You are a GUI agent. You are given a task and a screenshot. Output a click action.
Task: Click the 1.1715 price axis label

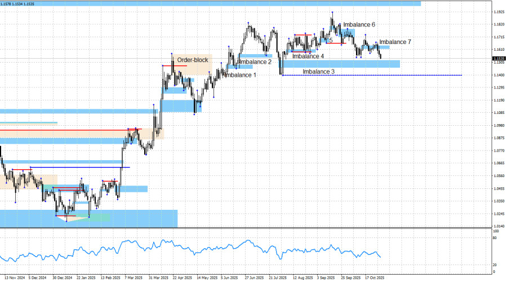(499, 37)
